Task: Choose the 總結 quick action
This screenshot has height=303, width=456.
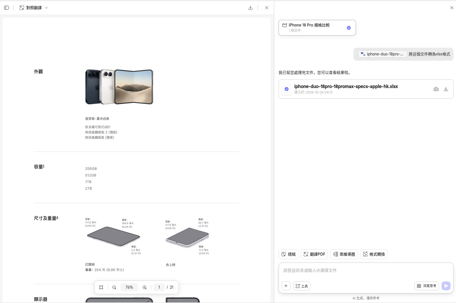Action: pyautogui.click(x=288, y=254)
